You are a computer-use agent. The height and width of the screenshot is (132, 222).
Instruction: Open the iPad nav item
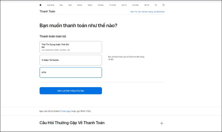point(70,5)
